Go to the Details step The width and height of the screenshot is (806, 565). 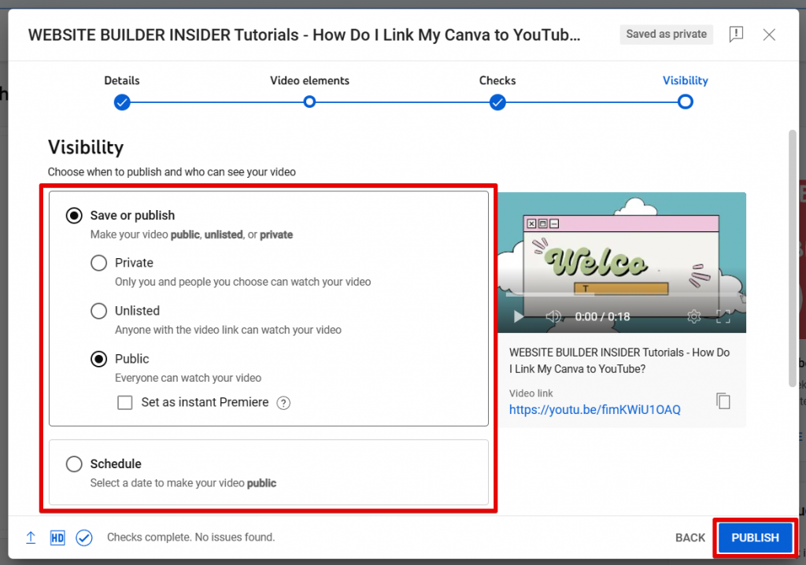(122, 102)
